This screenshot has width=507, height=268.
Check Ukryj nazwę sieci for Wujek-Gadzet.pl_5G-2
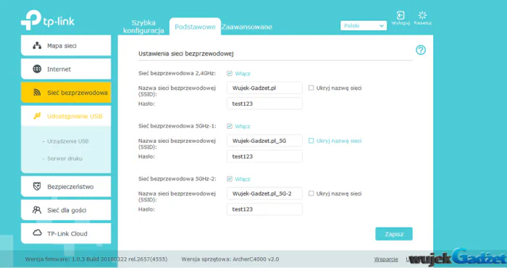[x=311, y=193]
